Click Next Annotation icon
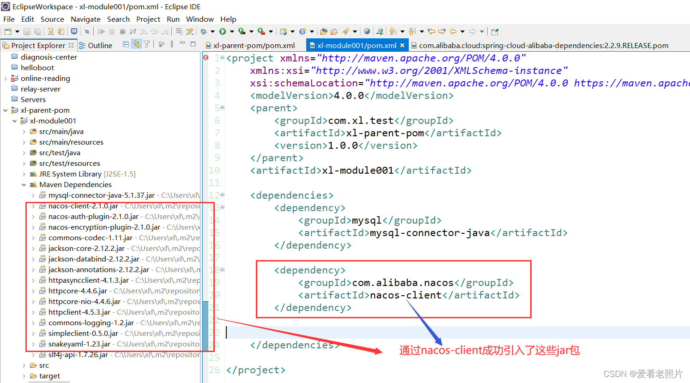This screenshot has width=690, height=383. point(393,31)
